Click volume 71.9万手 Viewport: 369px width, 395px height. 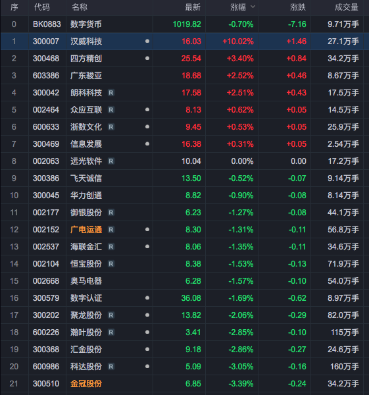(343, 264)
